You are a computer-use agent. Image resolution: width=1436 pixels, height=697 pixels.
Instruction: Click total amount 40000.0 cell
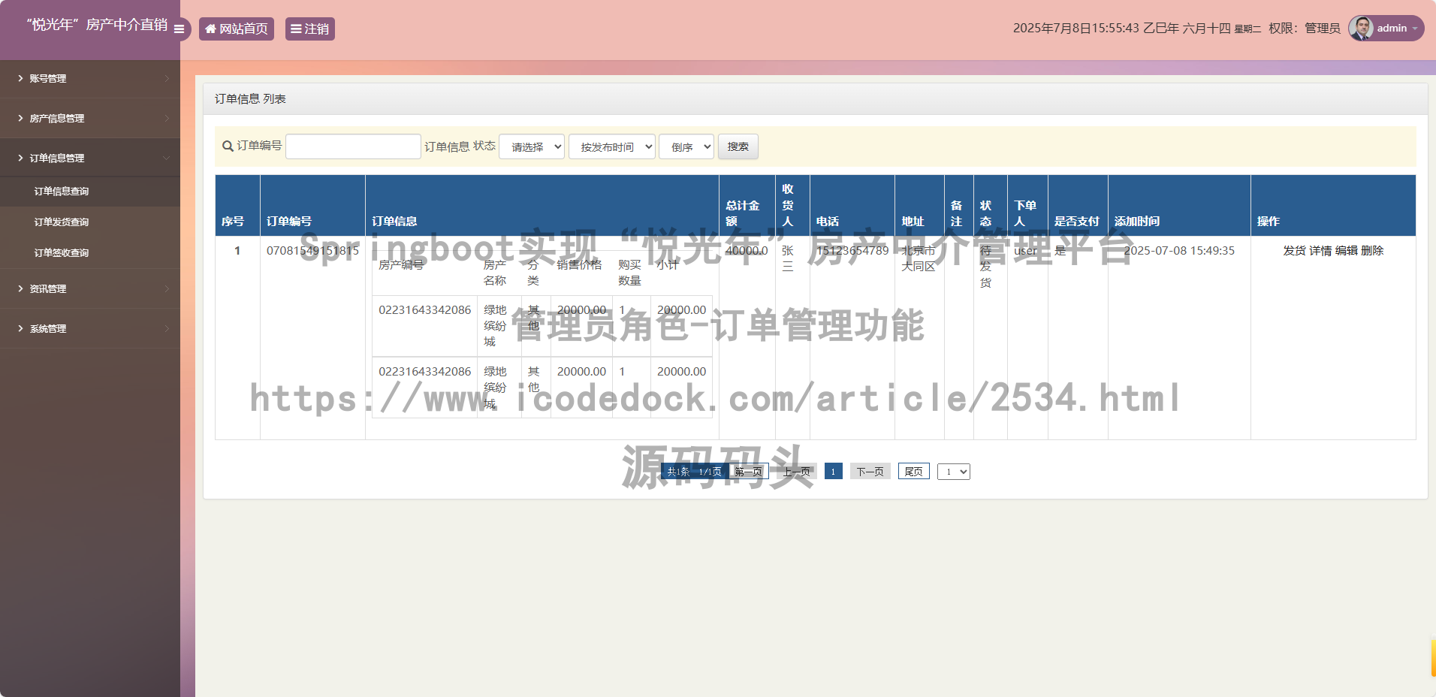pyautogui.click(x=747, y=251)
